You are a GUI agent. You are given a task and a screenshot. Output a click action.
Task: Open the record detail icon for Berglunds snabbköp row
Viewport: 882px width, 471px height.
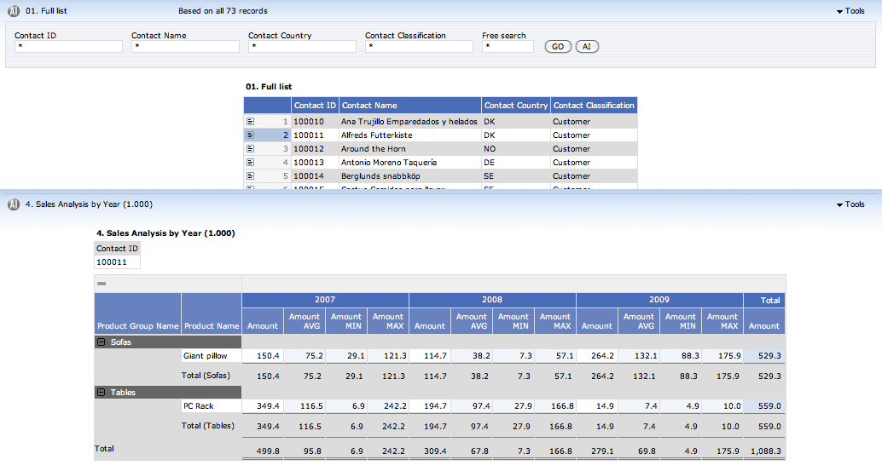click(x=250, y=176)
